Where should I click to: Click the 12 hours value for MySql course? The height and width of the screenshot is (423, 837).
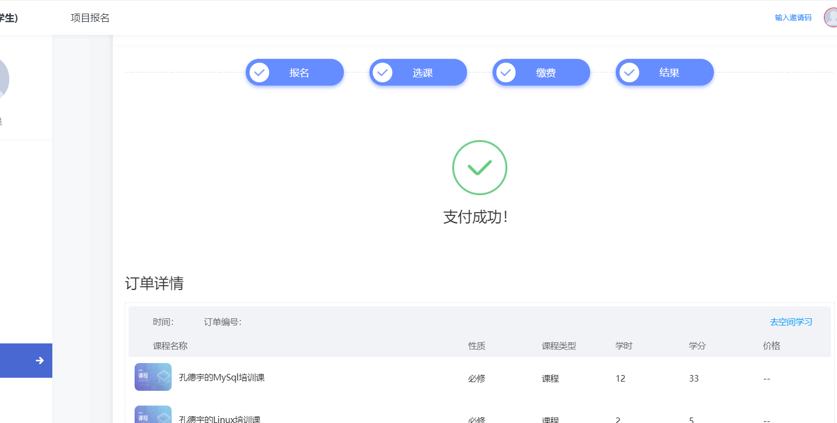point(620,378)
